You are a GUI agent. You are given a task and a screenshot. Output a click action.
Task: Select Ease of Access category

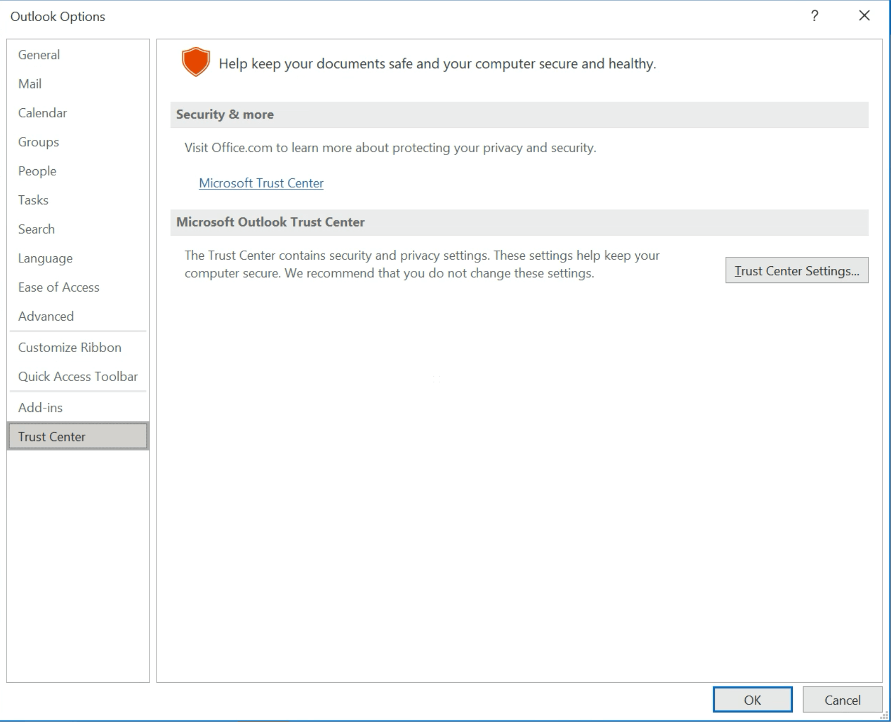pyautogui.click(x=78, y=287)
